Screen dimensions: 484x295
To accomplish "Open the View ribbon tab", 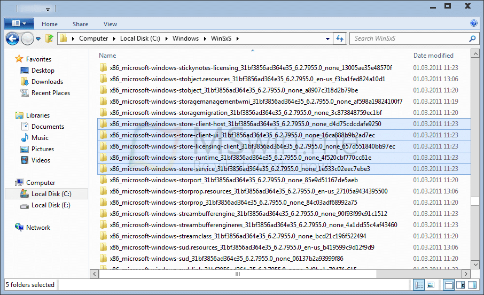I will pos(110,24).
